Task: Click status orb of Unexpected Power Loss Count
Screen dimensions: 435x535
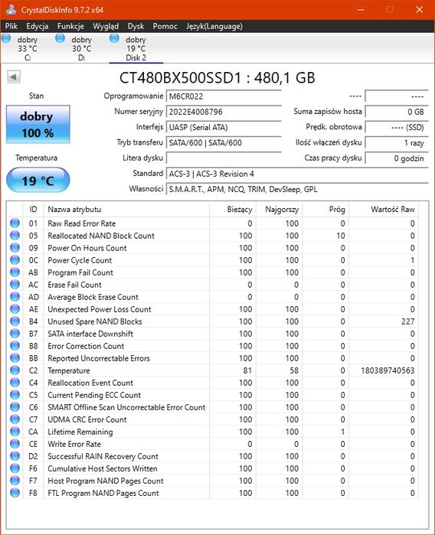Action: (x=15, y=309)
